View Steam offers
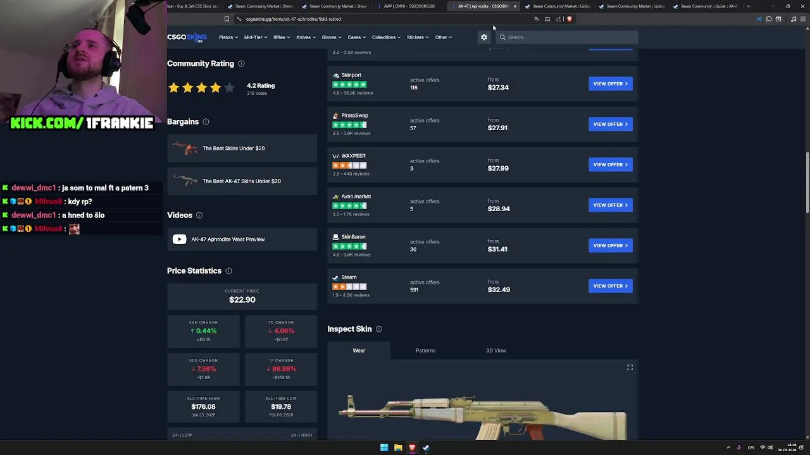The width and height of the screenshot is (810, 455). click(610, 286)
